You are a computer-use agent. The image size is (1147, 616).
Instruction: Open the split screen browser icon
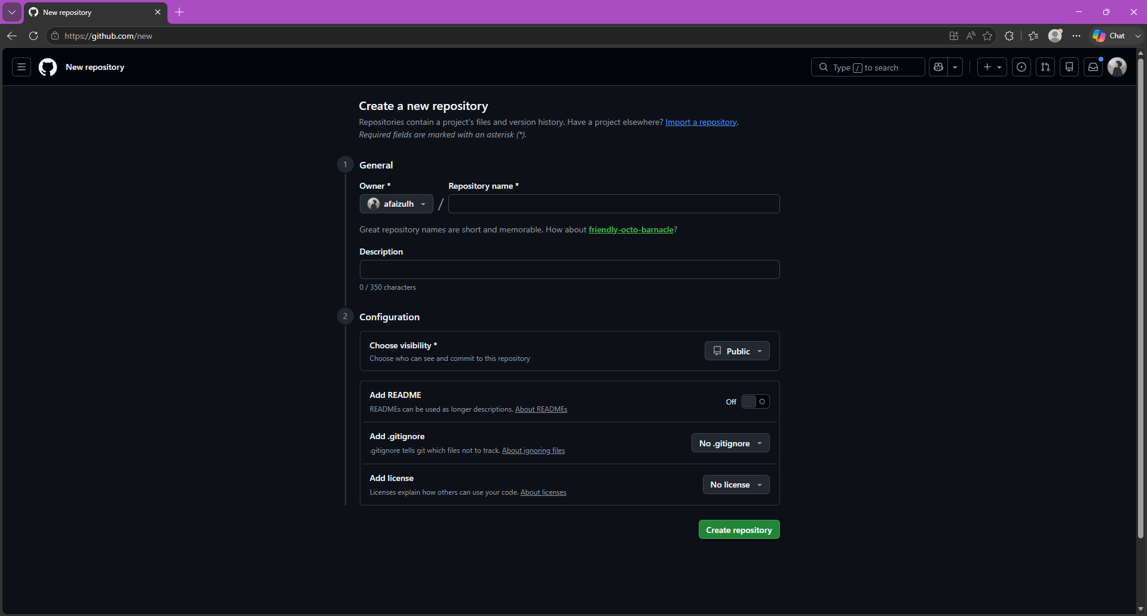click(954, 36)
